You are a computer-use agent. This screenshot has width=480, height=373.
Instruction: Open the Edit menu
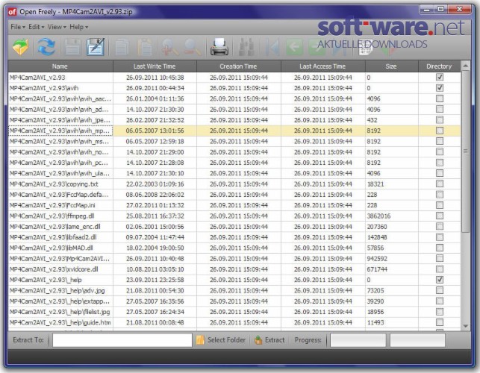pos(36,27)
